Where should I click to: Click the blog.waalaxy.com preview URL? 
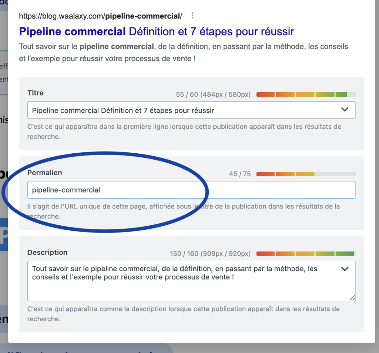100,16
